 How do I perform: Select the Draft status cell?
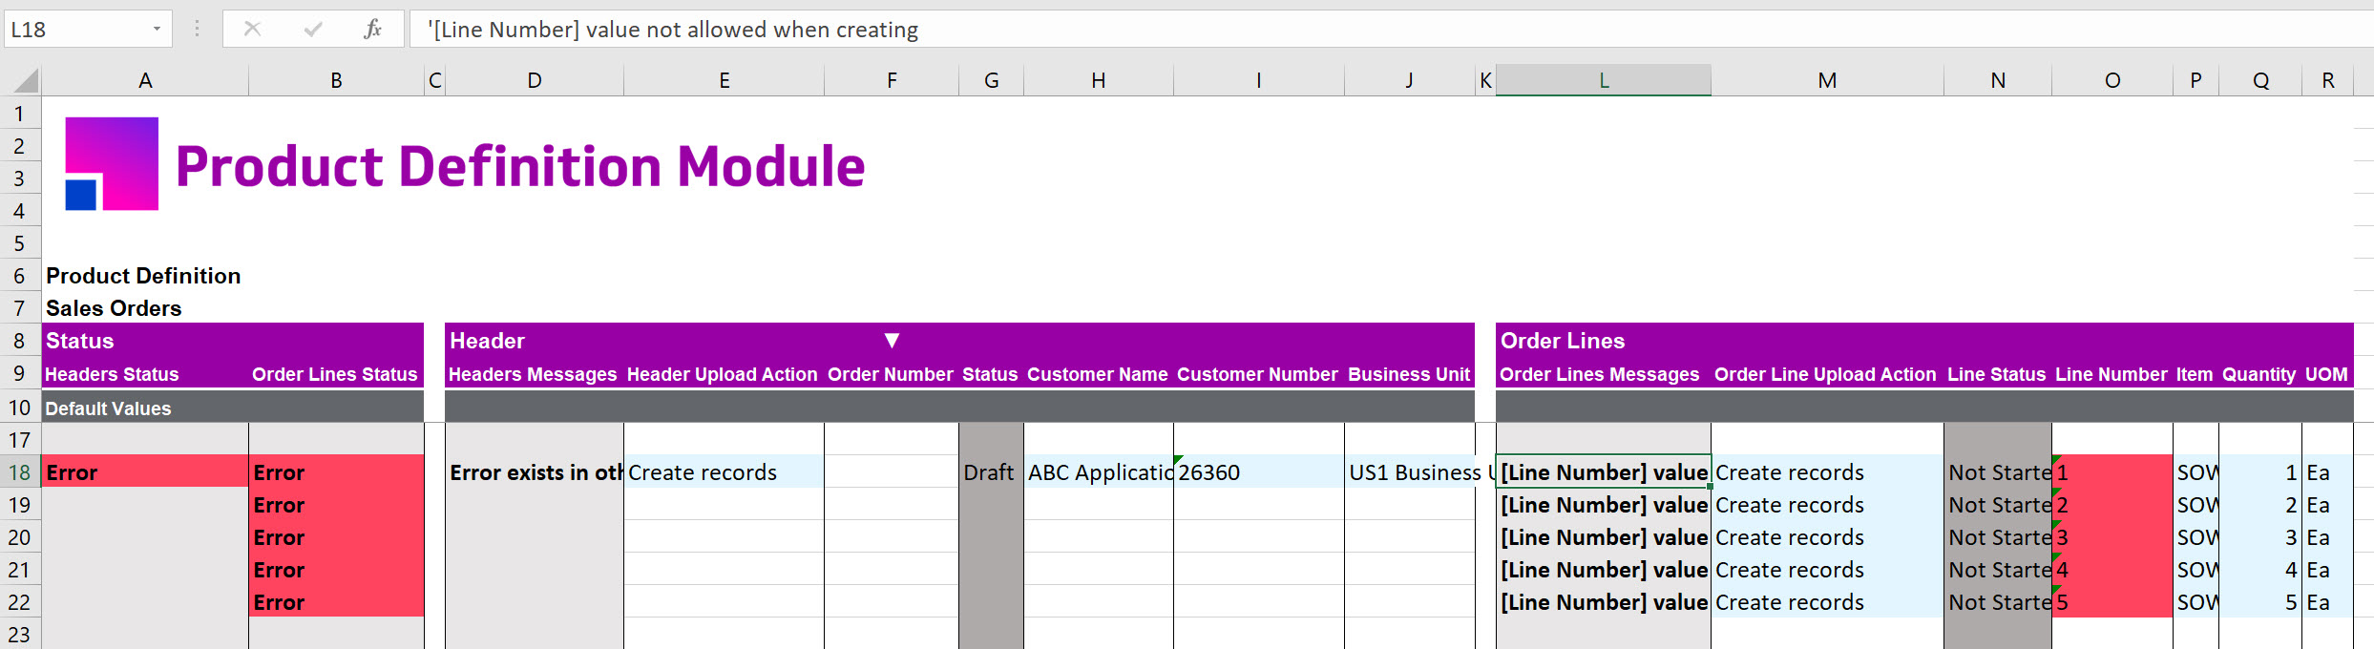990,472
